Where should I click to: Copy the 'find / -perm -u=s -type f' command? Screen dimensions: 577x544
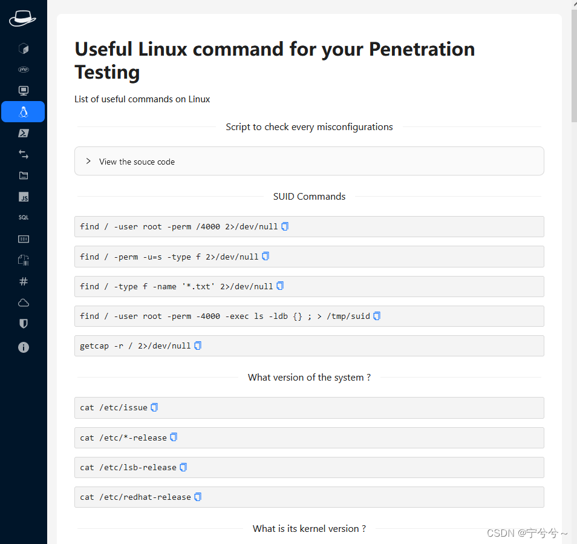[x=266, y=256]
